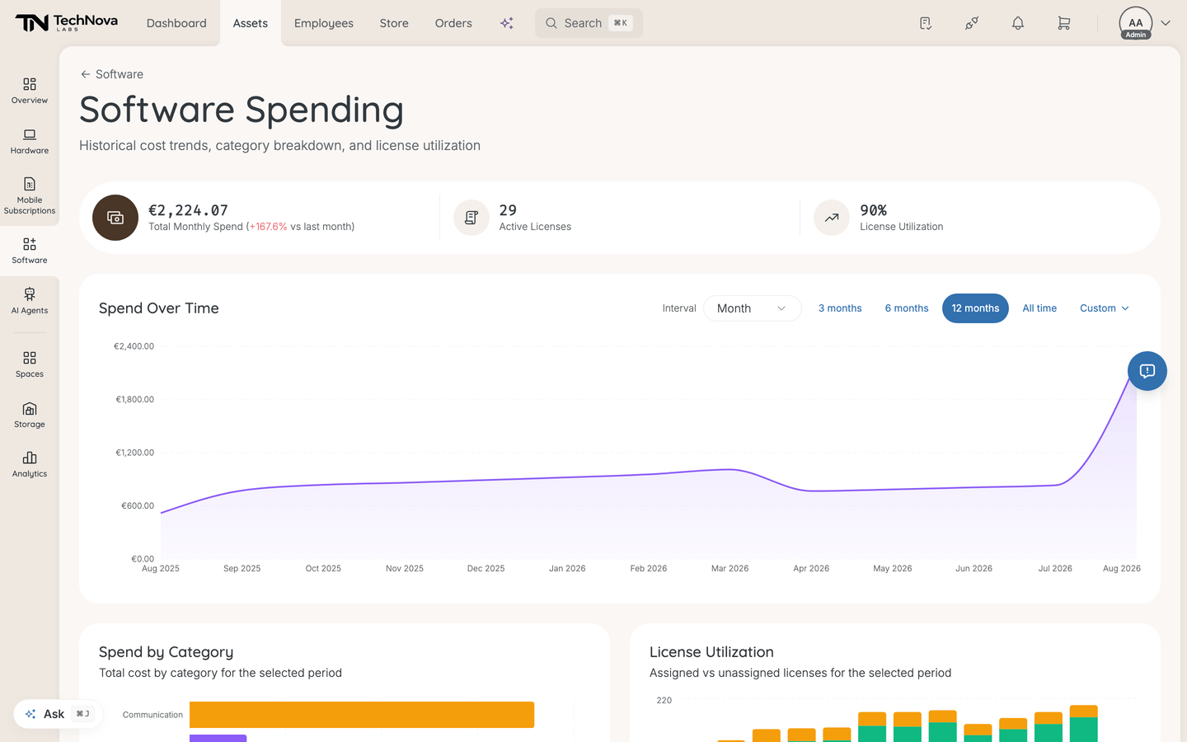Click the orange Communication category bar

coord(362,715)
